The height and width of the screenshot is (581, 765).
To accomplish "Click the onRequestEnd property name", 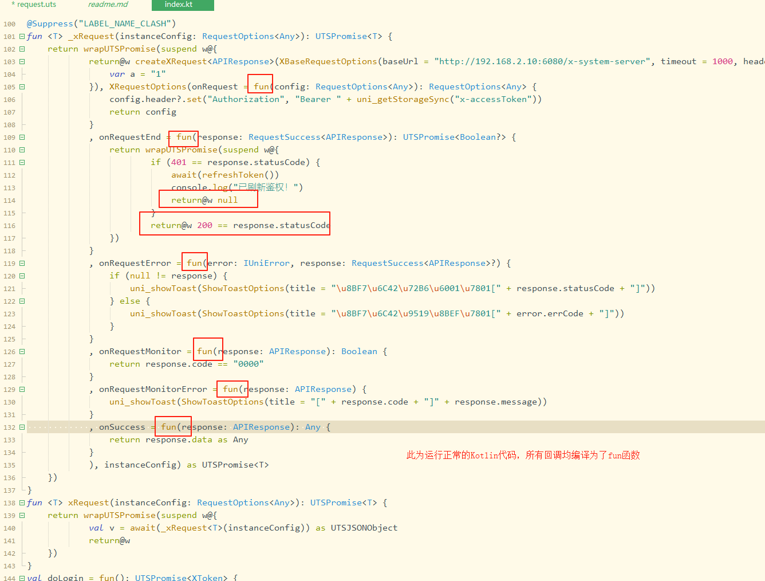I will [130, 137].
